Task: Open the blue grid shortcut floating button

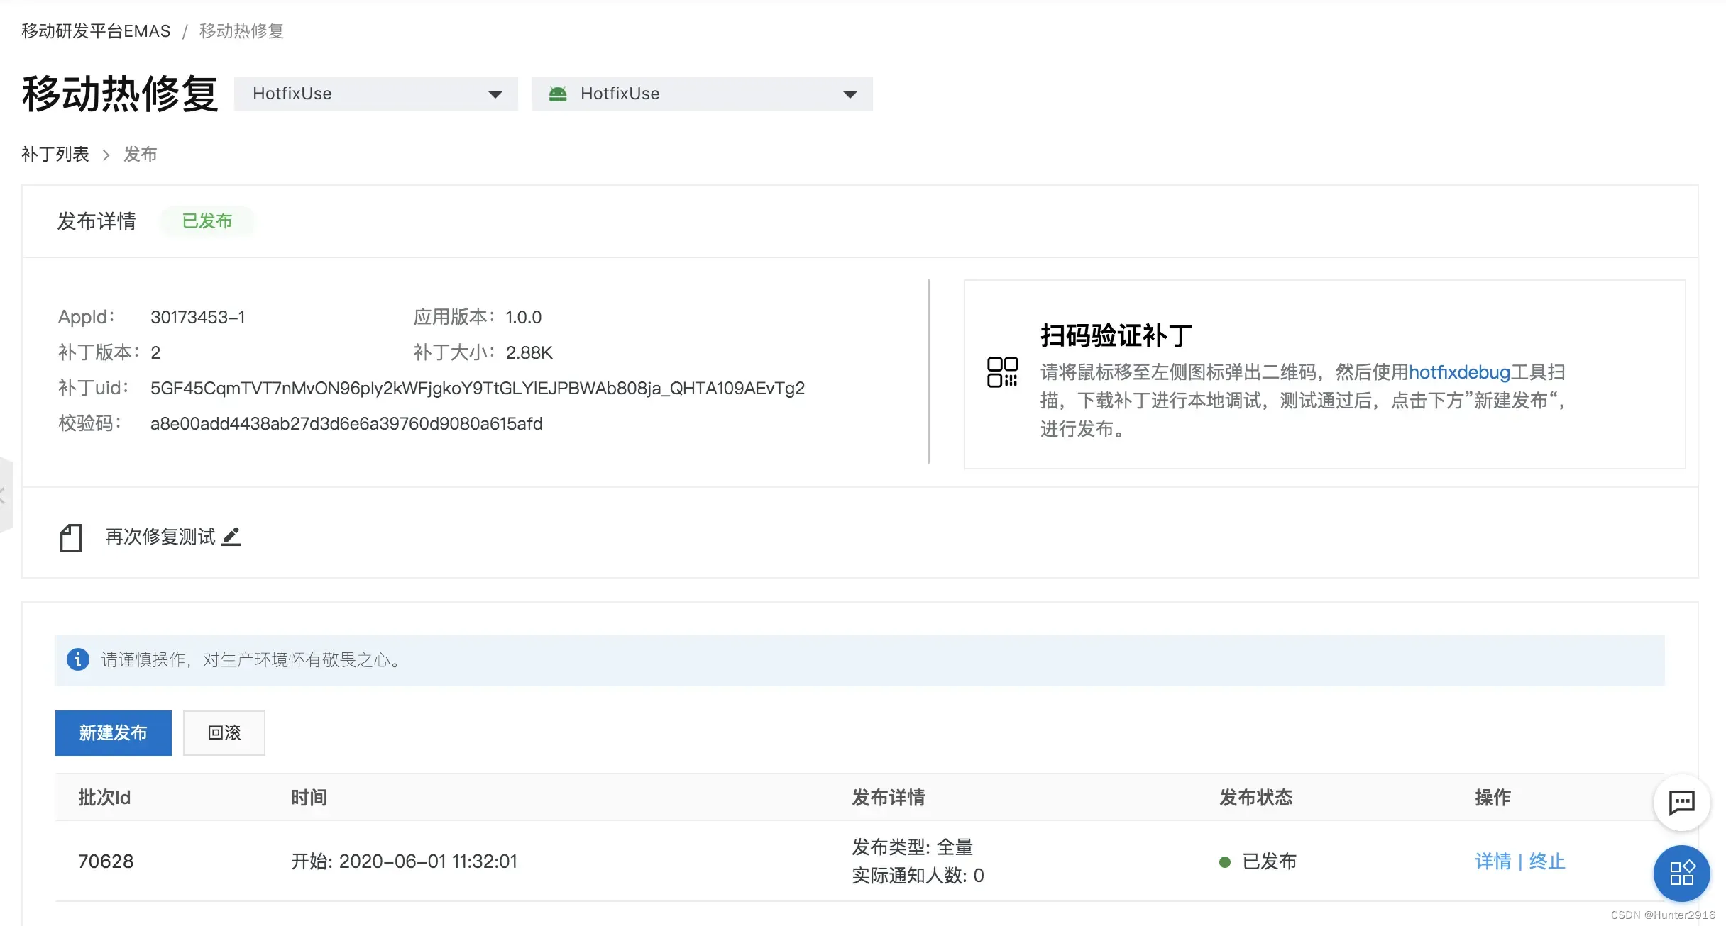Action: click(x=1681, y=874)
